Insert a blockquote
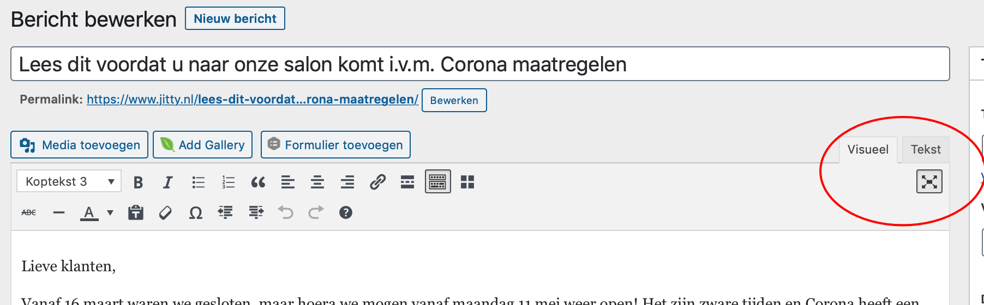This screenshot has height=305, width=984. (x=258, y=182)
